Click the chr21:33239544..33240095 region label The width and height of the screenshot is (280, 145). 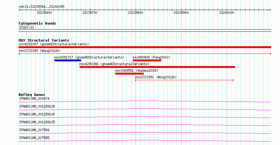42,7
